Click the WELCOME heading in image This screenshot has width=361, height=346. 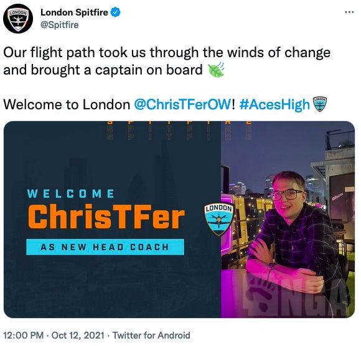tap(71, 194)
